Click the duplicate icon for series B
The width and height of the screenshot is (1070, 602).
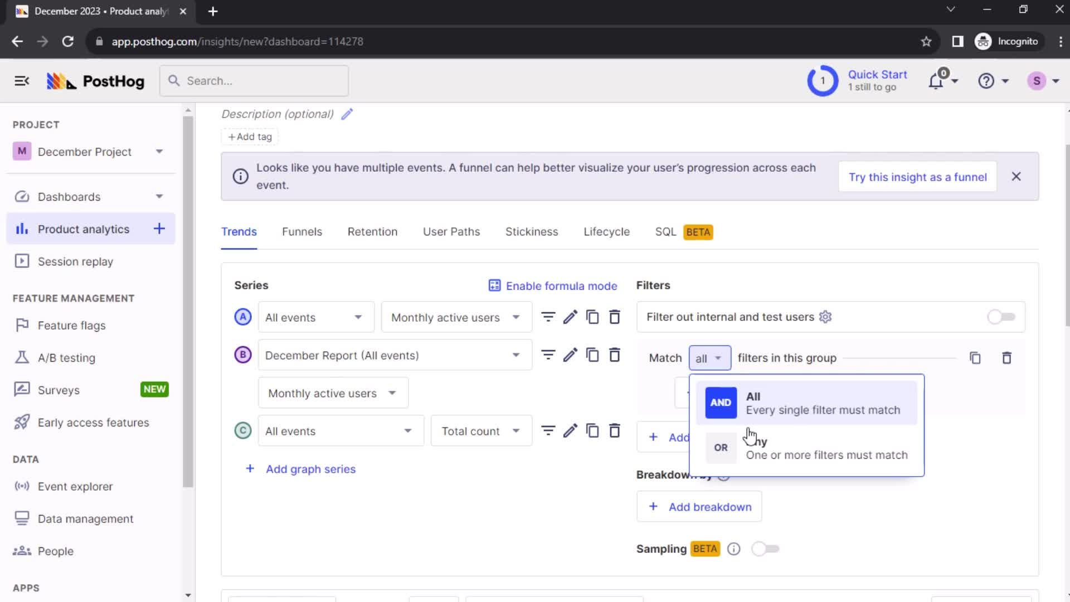[x=592, y=355]
